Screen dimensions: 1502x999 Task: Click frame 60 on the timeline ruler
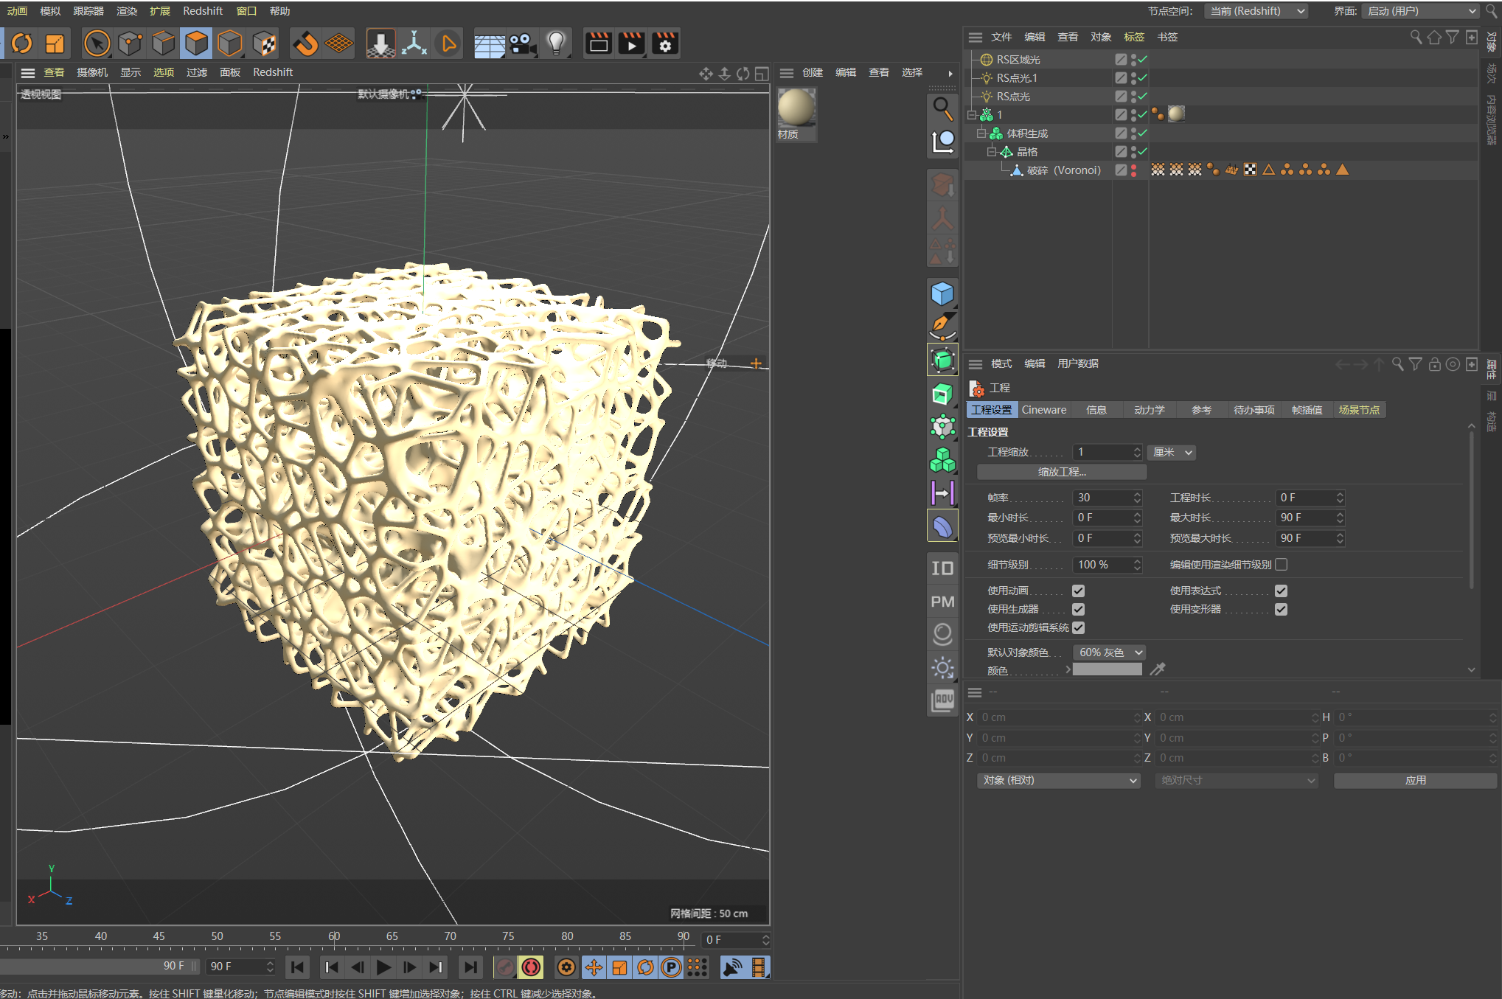[334, 936]
